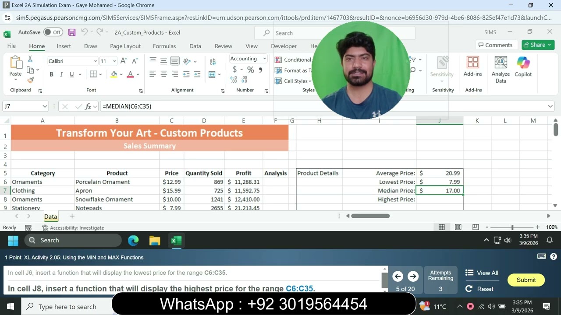
Task: Click the Wrap Text icon
Action: [x=213, y=61]
